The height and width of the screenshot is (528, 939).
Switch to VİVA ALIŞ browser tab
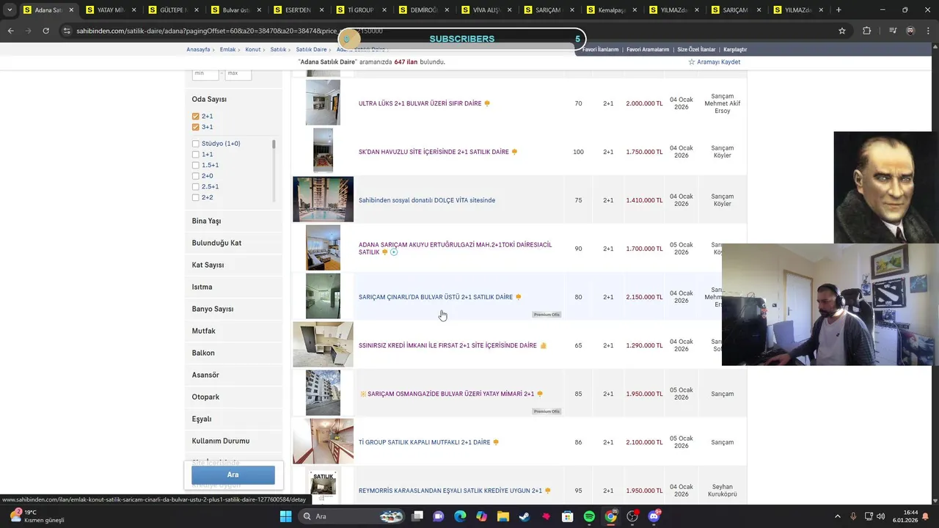(486, 10)
